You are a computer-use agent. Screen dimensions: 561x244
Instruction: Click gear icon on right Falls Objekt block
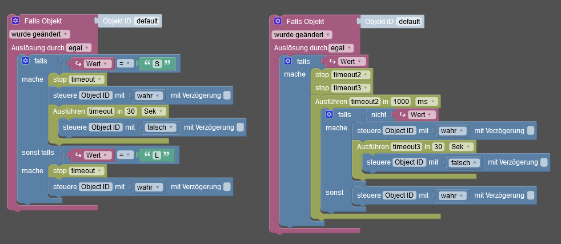(278, 21)
